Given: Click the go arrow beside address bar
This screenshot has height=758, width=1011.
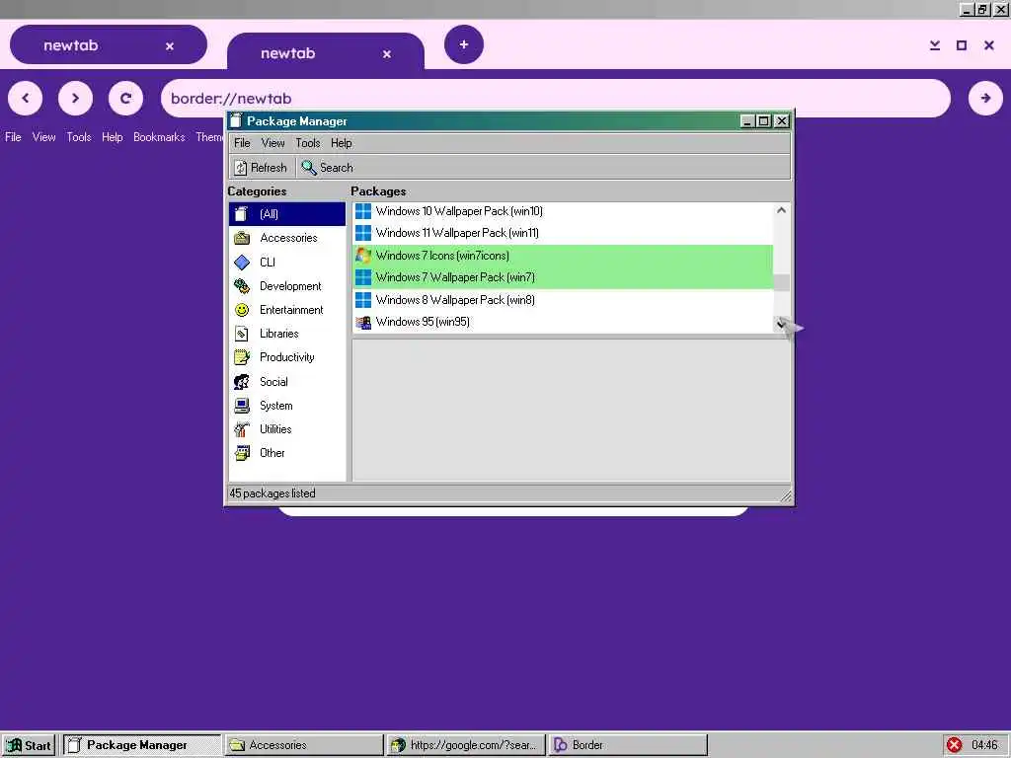Looking at the screenshot, I should tap(985, 98).
